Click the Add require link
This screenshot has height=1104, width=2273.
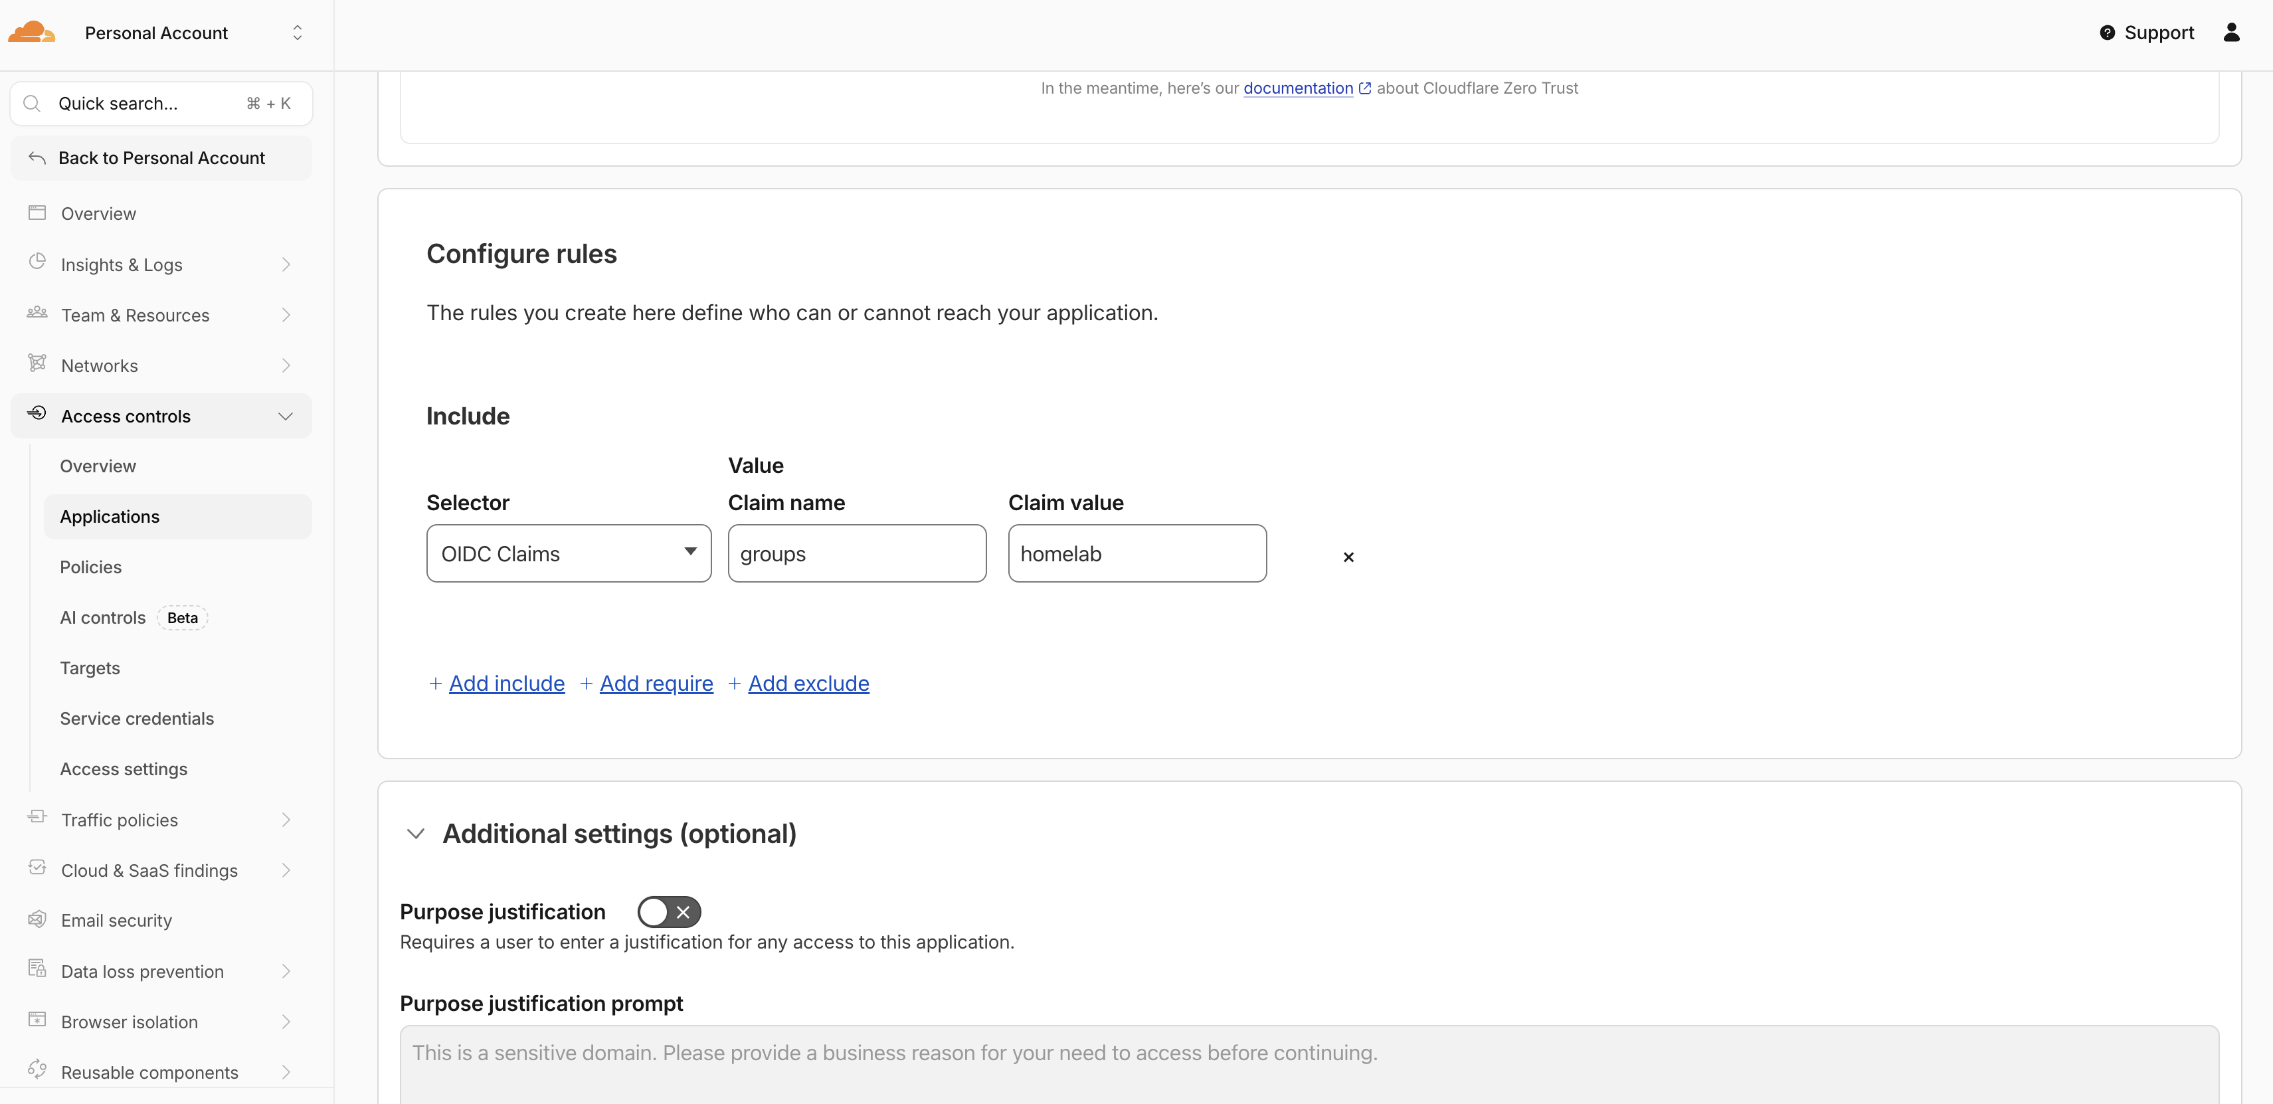656,683
